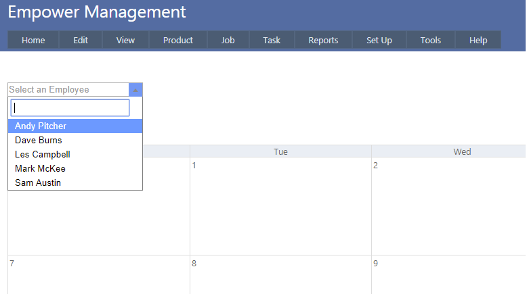Screen dimensions: 529x294
Task: Open the Set Up menu
Action: click(379, 41)
